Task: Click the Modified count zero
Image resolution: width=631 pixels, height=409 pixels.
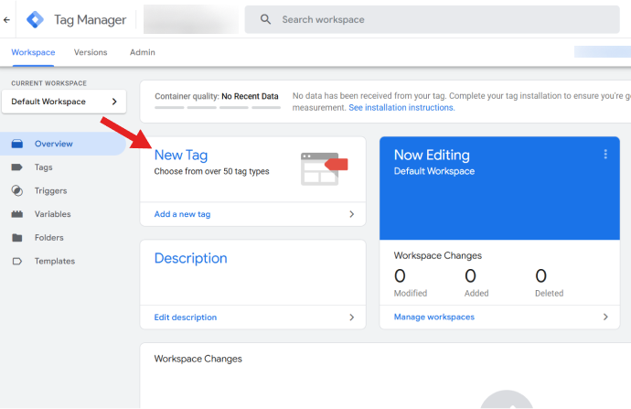Action: (x=400, y=275)
